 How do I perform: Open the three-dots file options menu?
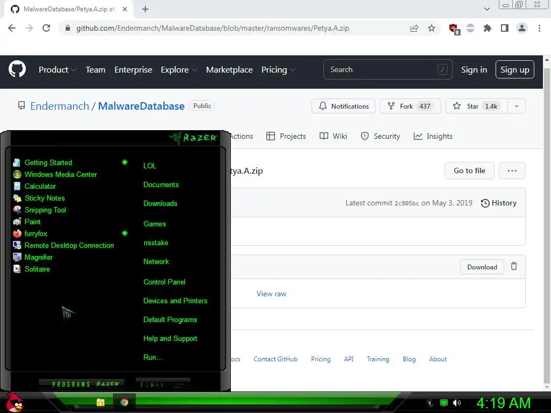click(512, 170)
